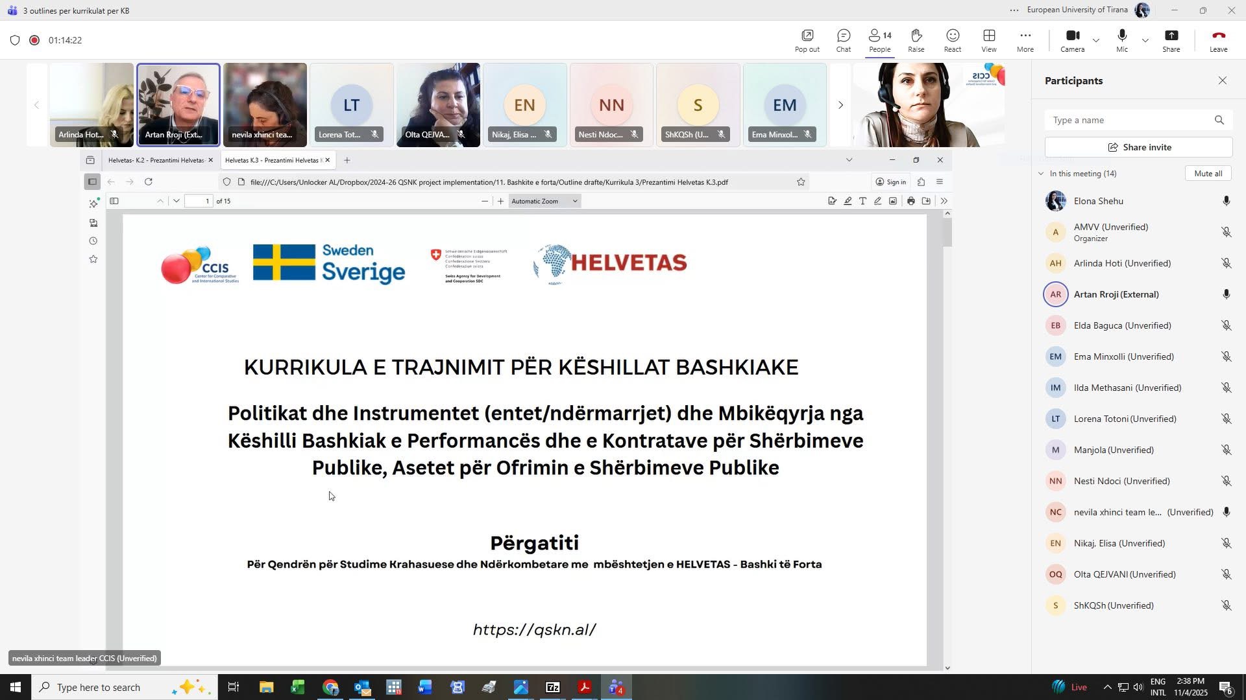Open the Chat panel
Image resolution: width=1246 pixels, height=700 pixels.
(x=843, y=40)
